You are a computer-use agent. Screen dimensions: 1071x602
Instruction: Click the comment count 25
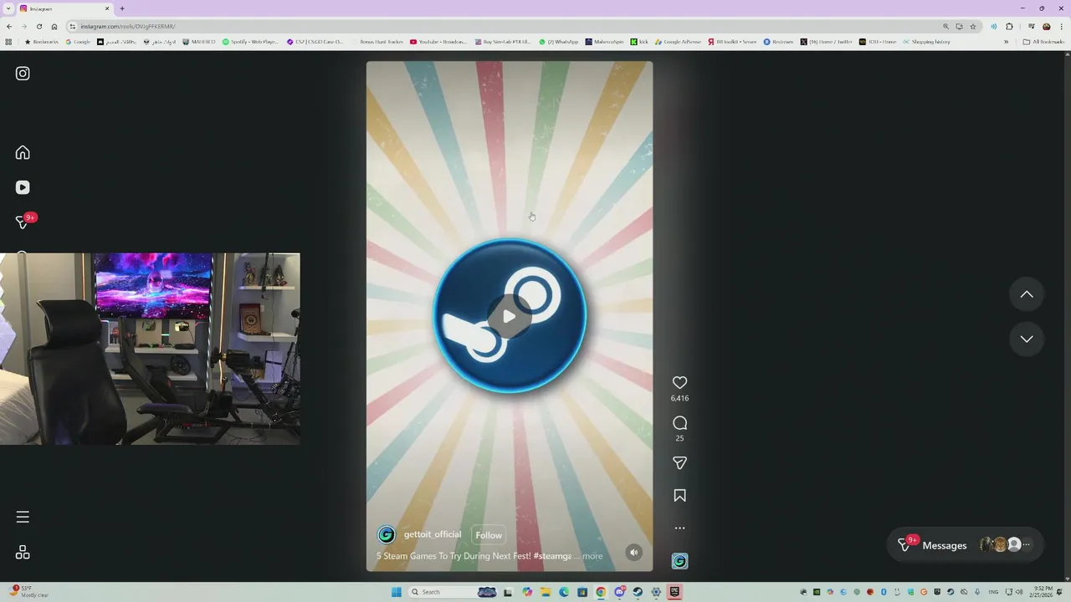679,438
